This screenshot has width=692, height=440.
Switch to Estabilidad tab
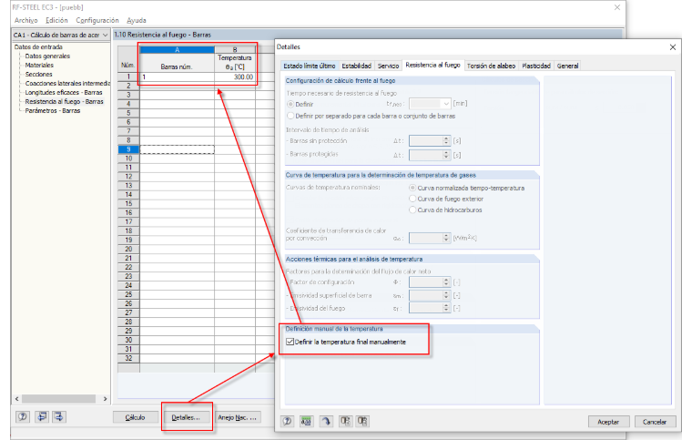click(x=357, y=66)
